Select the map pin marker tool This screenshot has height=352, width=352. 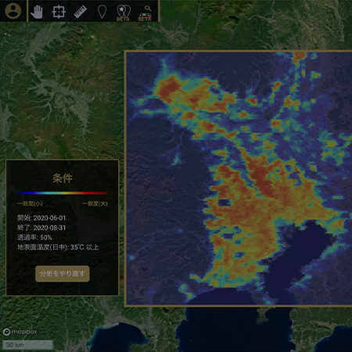(x=102, y=12)
